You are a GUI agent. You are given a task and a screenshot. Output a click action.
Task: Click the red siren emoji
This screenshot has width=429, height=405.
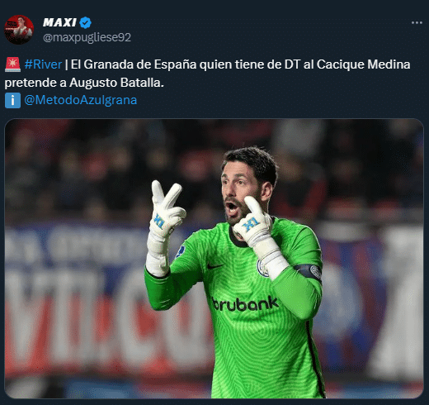[12, 64]
